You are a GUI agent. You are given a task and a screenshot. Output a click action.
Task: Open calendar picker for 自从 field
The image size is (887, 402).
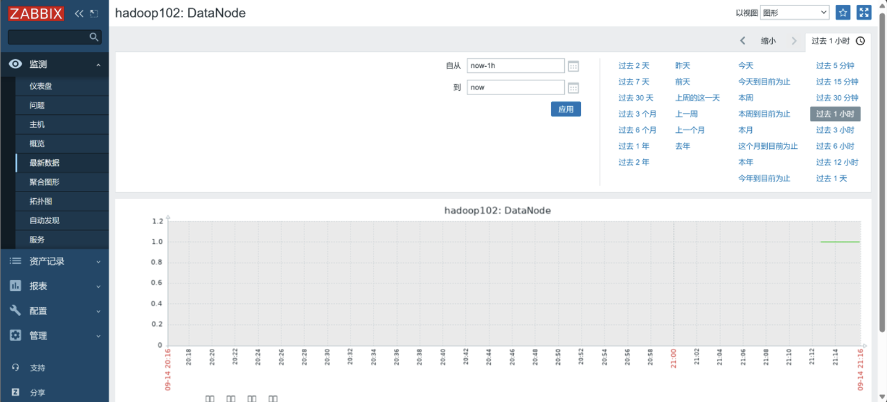(x=573, y=66)
